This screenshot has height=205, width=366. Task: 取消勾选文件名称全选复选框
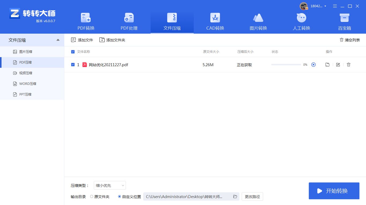pyautogui.click(x=73, y=52)
